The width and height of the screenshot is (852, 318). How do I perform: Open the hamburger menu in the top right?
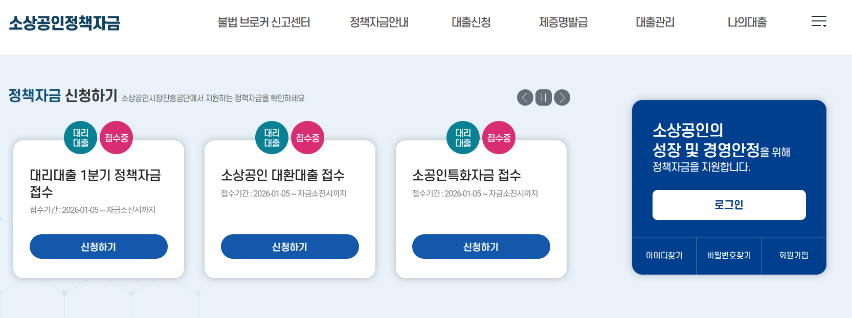coord(819,22)
